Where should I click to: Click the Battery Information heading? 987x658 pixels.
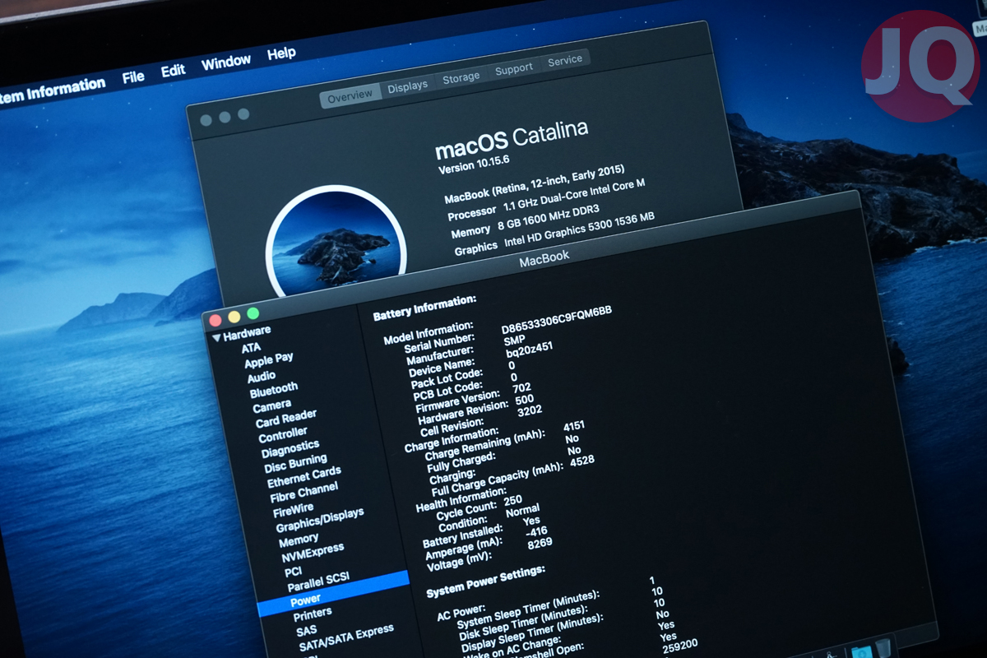coord(424,308)
